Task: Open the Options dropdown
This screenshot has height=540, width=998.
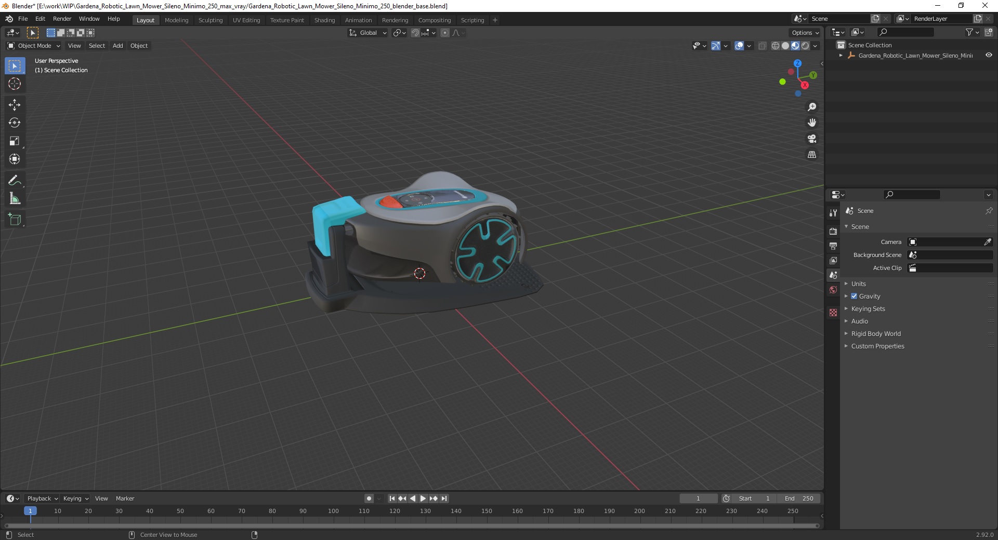Action: pos(805,33)
